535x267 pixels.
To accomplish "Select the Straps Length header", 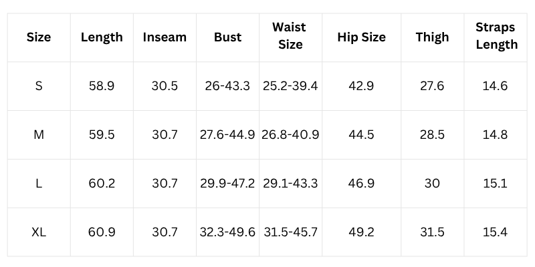I will tap(496, 37).
